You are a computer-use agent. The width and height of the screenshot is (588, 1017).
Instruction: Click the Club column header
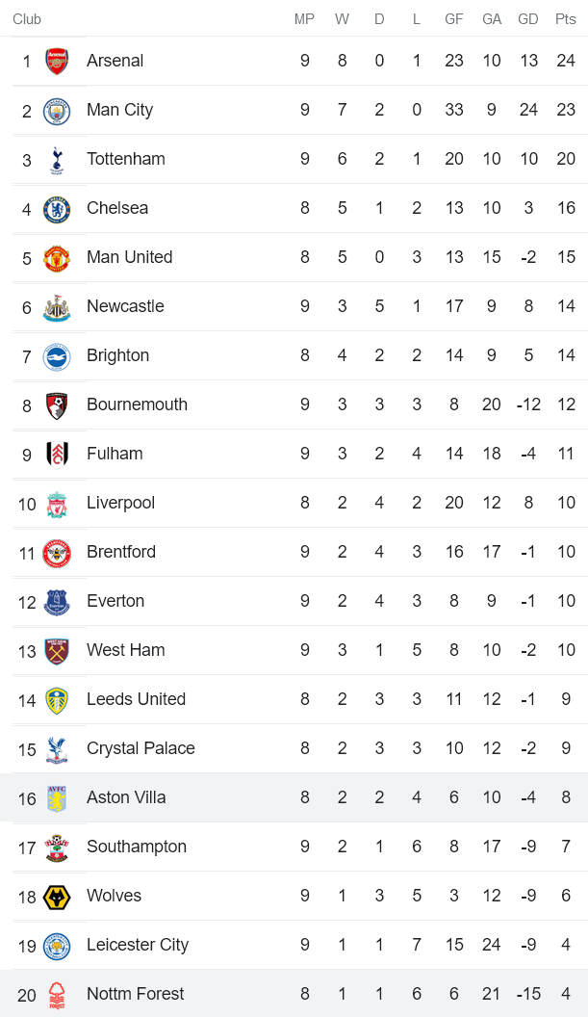click(x=27, y=19)
